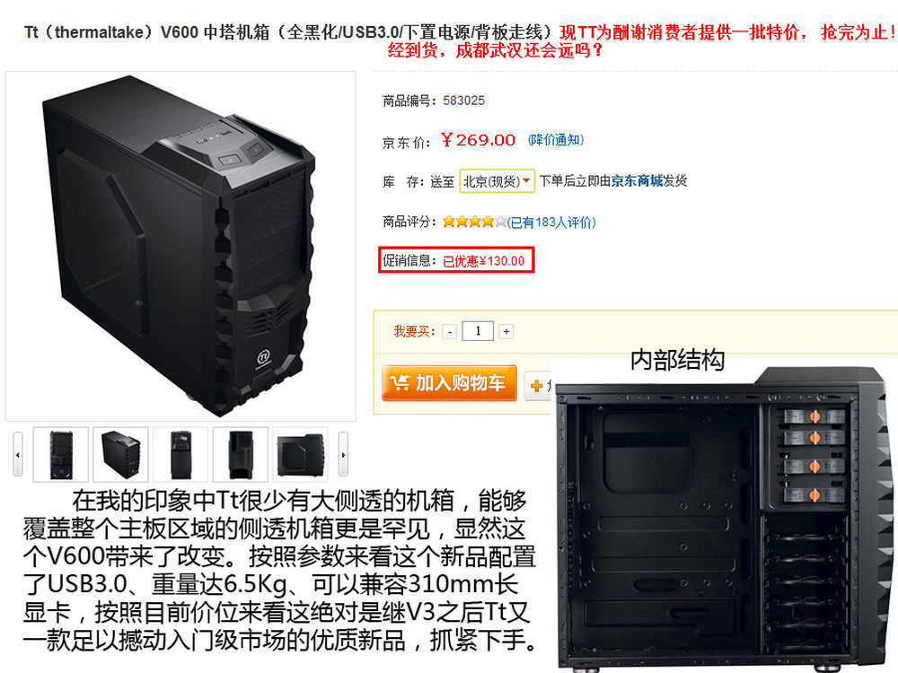
Task: Show previous thumbnails with left arrow
Action: (x=18, y=454)
